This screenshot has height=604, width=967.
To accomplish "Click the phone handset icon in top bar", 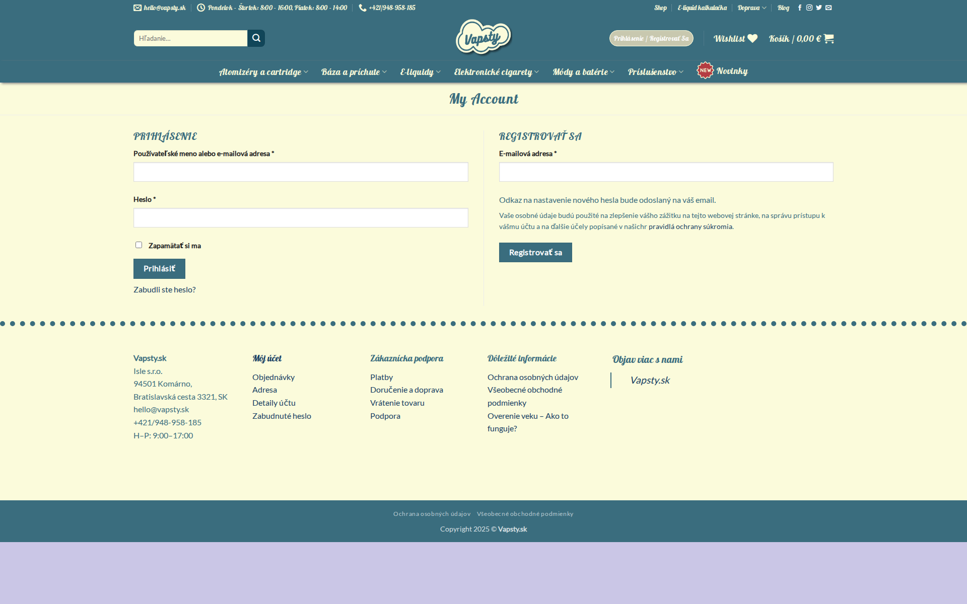I will [362, 8].
